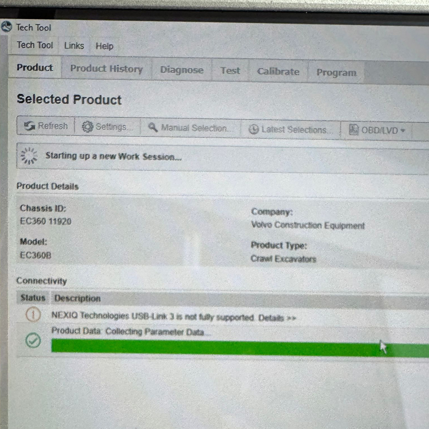This screenshot has width=429, height=429.
Task: Click the Product Data: Collecting Parameter Data text
Action: 128,331
